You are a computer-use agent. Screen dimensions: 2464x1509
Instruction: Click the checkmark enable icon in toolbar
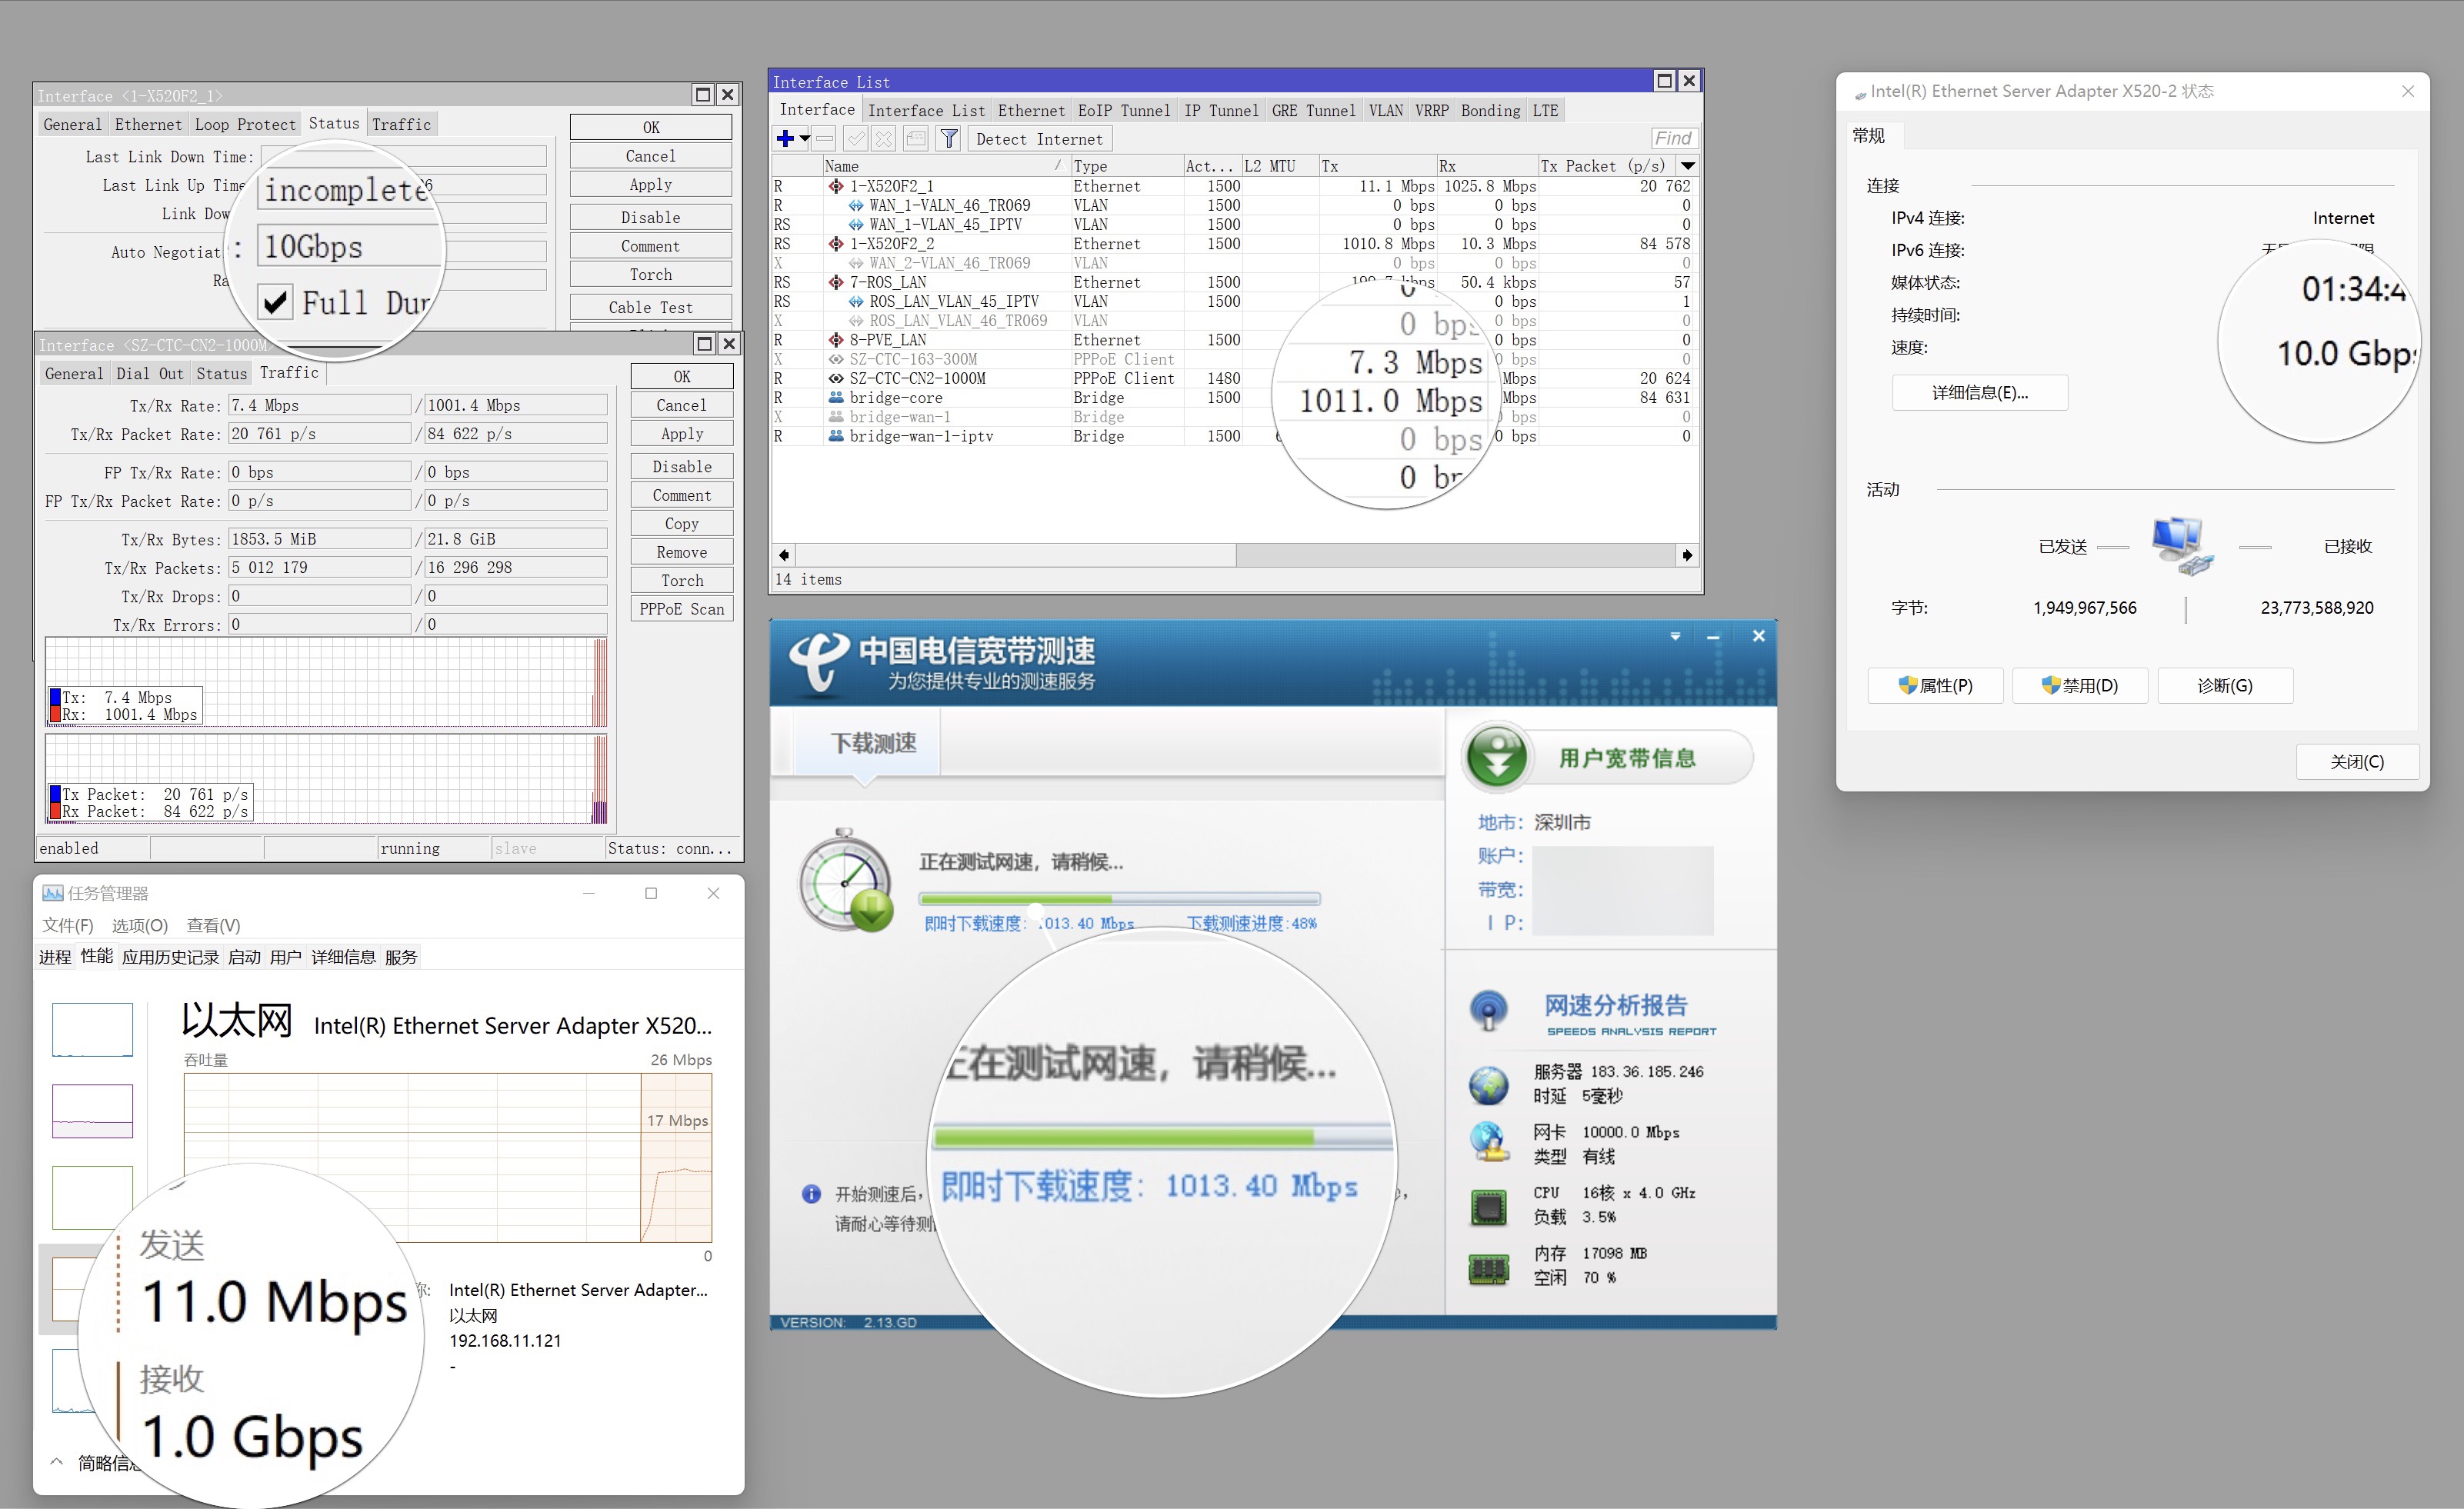click(855, 139)
